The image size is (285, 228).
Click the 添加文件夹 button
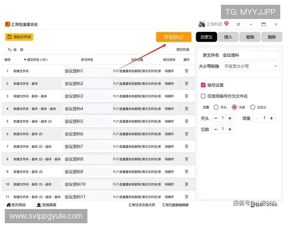tap(19, 37)
